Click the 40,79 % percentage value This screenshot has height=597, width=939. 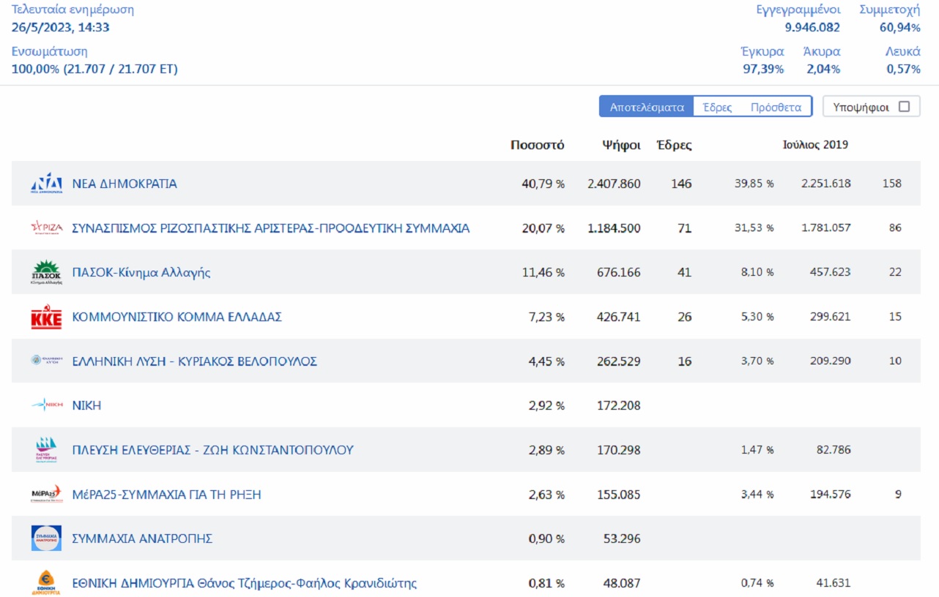coord(543,184)
